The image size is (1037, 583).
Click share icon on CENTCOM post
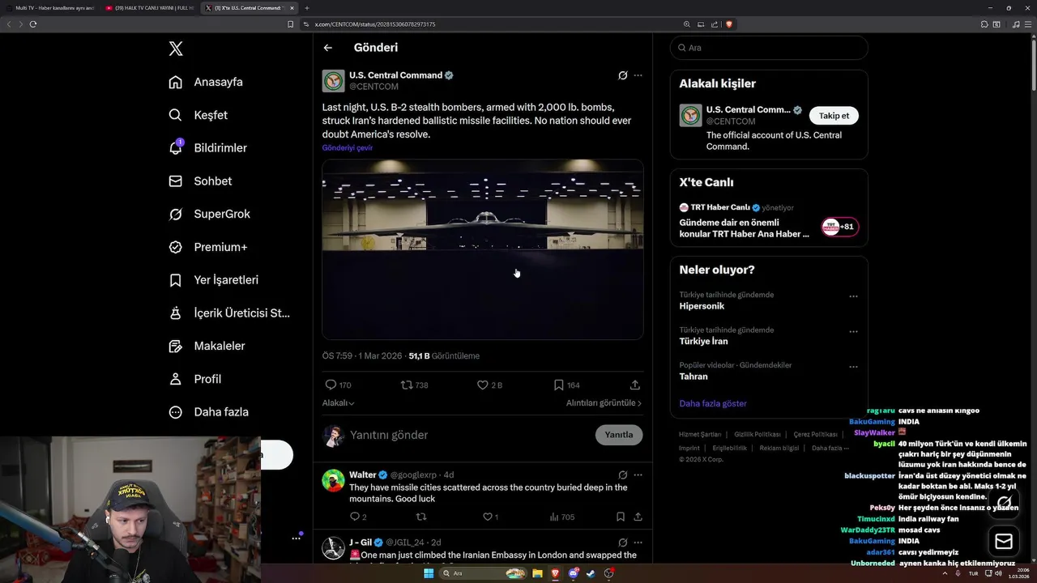coord(635,385)
